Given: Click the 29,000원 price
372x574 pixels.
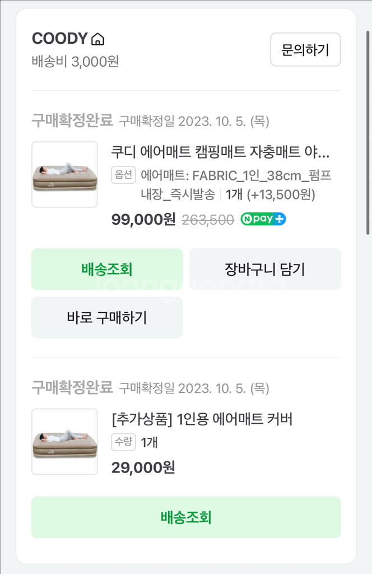Looking at the screenshot, I should pos(143,467).
